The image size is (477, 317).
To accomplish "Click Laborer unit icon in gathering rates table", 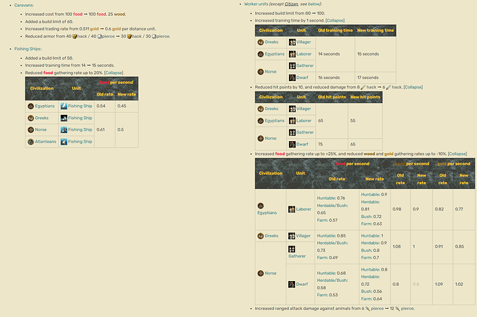I will coord(292,209).
